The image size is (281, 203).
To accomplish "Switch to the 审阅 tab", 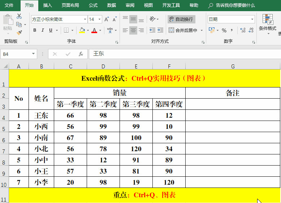I will pyautogui.click(x=130, y=5).
